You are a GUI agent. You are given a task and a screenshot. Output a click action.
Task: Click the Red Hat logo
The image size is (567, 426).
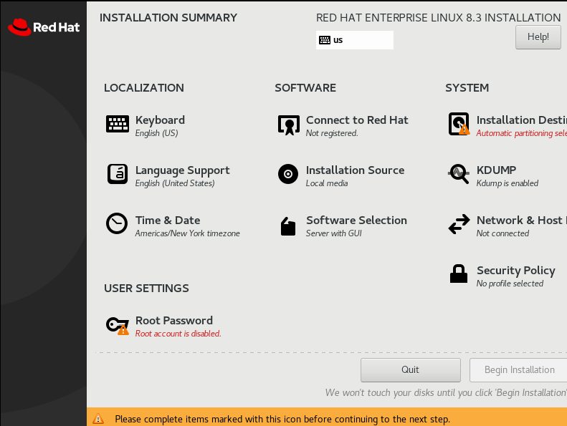(x=44, y=27)
